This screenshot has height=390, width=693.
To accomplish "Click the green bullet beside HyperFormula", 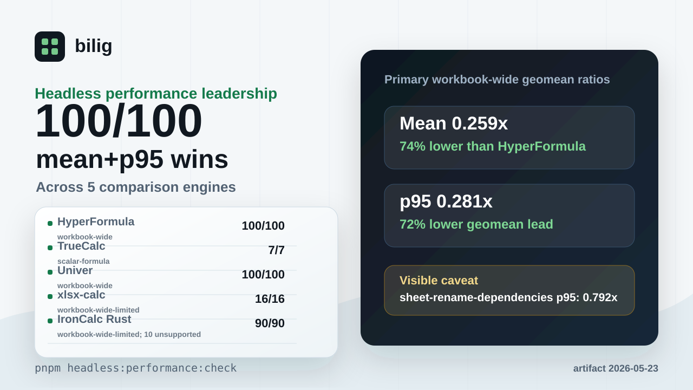I will (x=50, y=223).
